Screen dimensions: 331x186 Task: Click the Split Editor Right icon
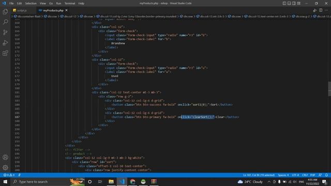(x=321, y=10)
